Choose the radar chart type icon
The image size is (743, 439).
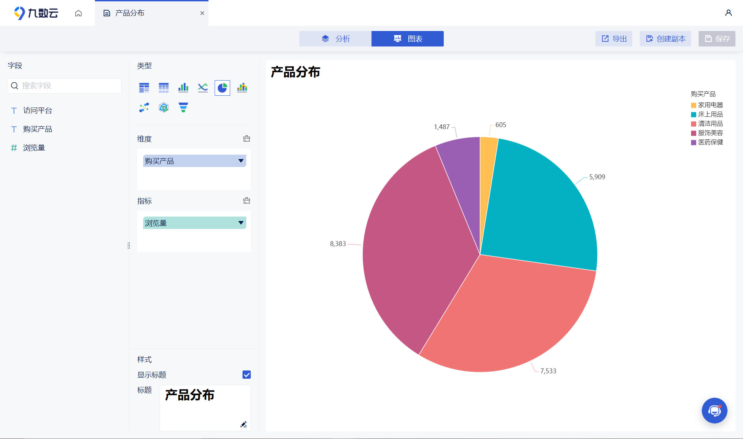164,107
